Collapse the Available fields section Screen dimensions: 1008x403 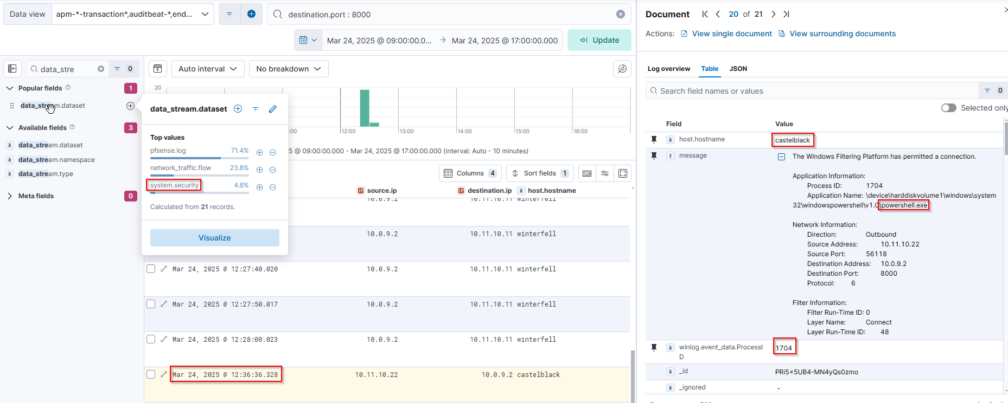point(10,128)
